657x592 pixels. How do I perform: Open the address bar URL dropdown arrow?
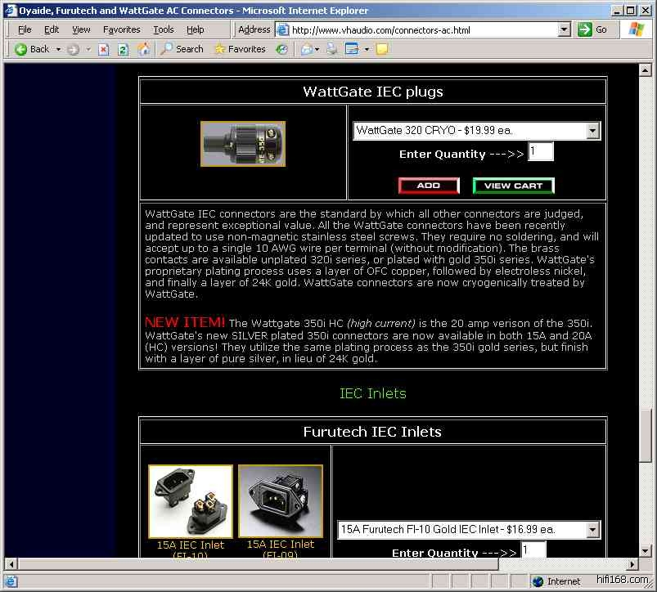coord(564,29)
